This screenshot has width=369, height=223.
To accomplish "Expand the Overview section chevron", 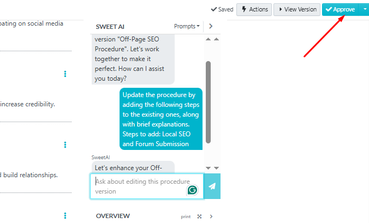I will pyautogui.click(x=211, y=216).
